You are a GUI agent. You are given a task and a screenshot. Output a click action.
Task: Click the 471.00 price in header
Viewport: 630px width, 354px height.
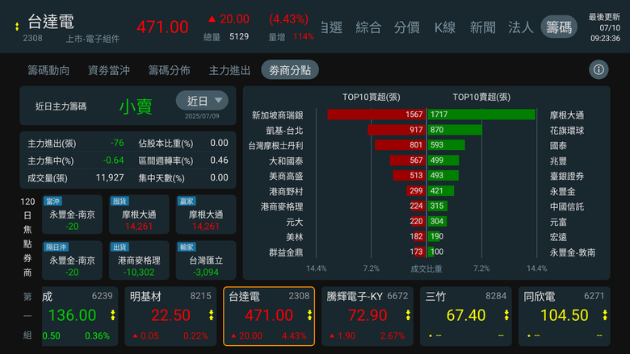pyautogui.click(x=162, y=27)
